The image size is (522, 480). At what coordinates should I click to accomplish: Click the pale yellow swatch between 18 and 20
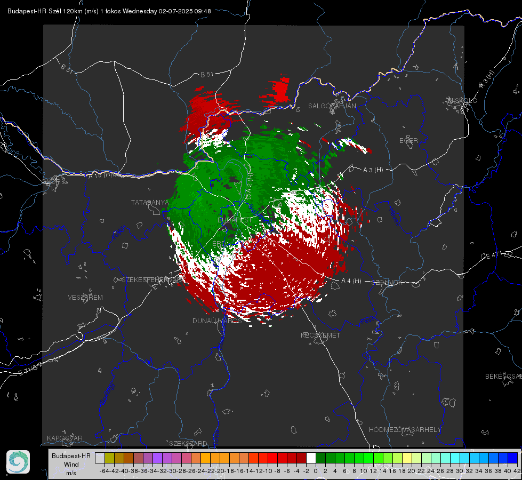[x=407, y=458]
